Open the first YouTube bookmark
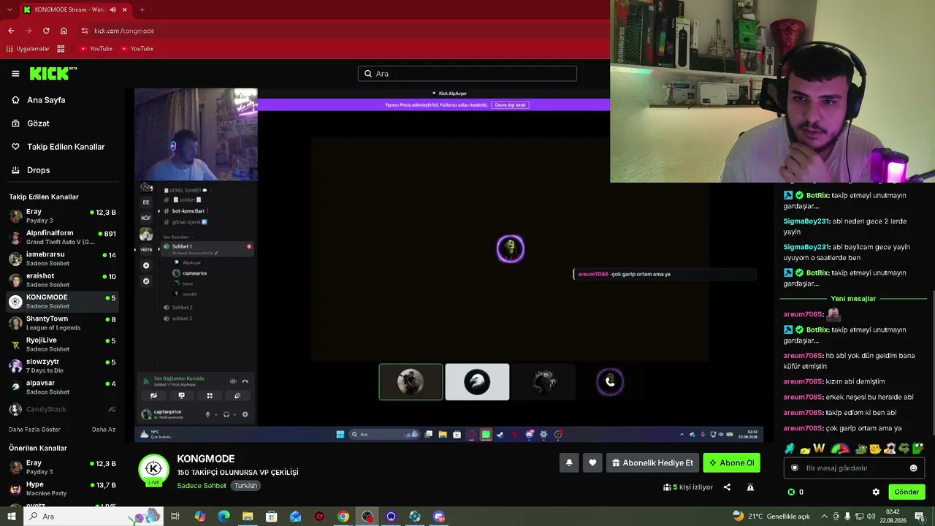The width and height of the screenshot is (935, 526). 96,49
